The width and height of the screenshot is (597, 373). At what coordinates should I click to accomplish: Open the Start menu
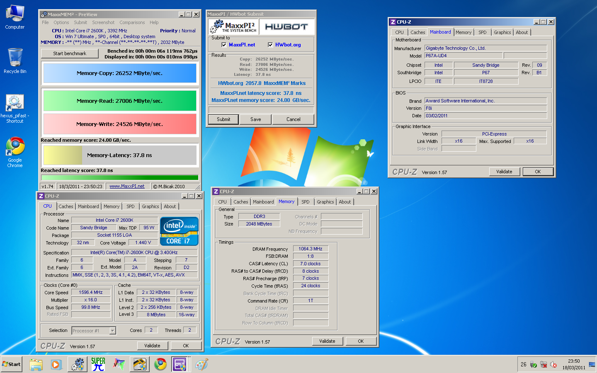coord(12,364)
